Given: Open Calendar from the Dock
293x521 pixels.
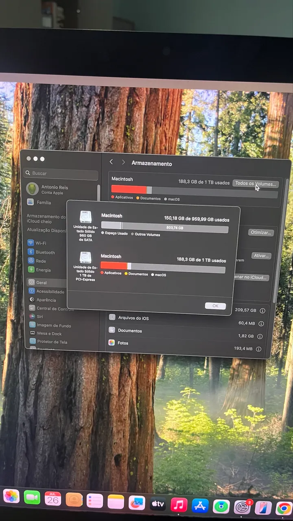Looking at the screenshot, I should point(53,499).
